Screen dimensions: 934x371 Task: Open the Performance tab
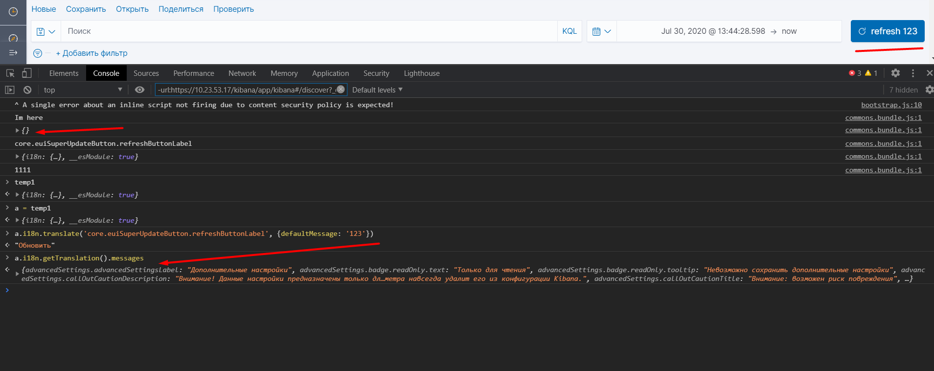tap(194, 73)
